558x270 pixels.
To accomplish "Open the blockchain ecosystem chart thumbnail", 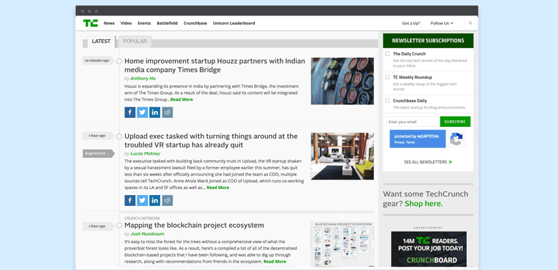I will [x=342, y=244].
